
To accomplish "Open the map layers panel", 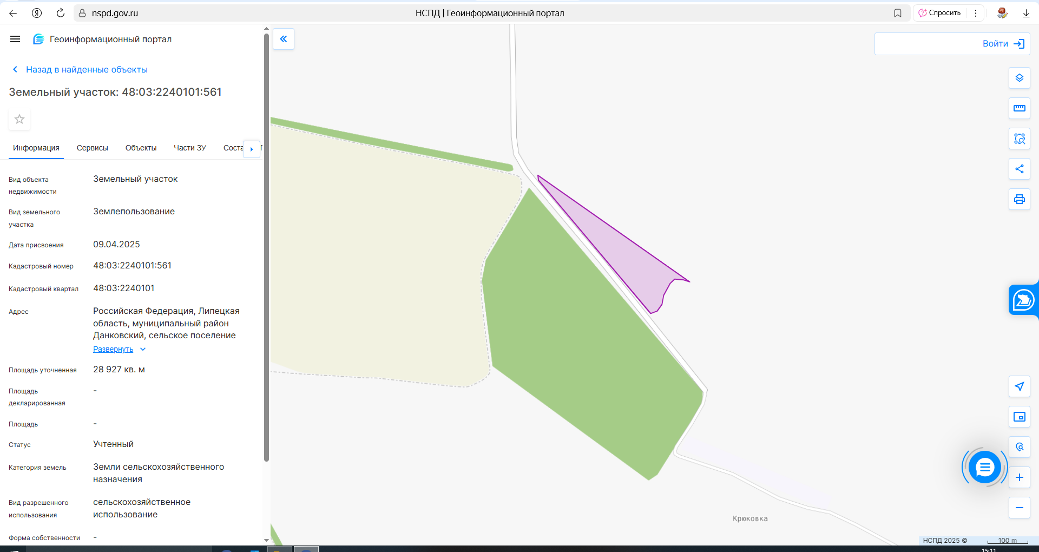I will click(1019, 78).
